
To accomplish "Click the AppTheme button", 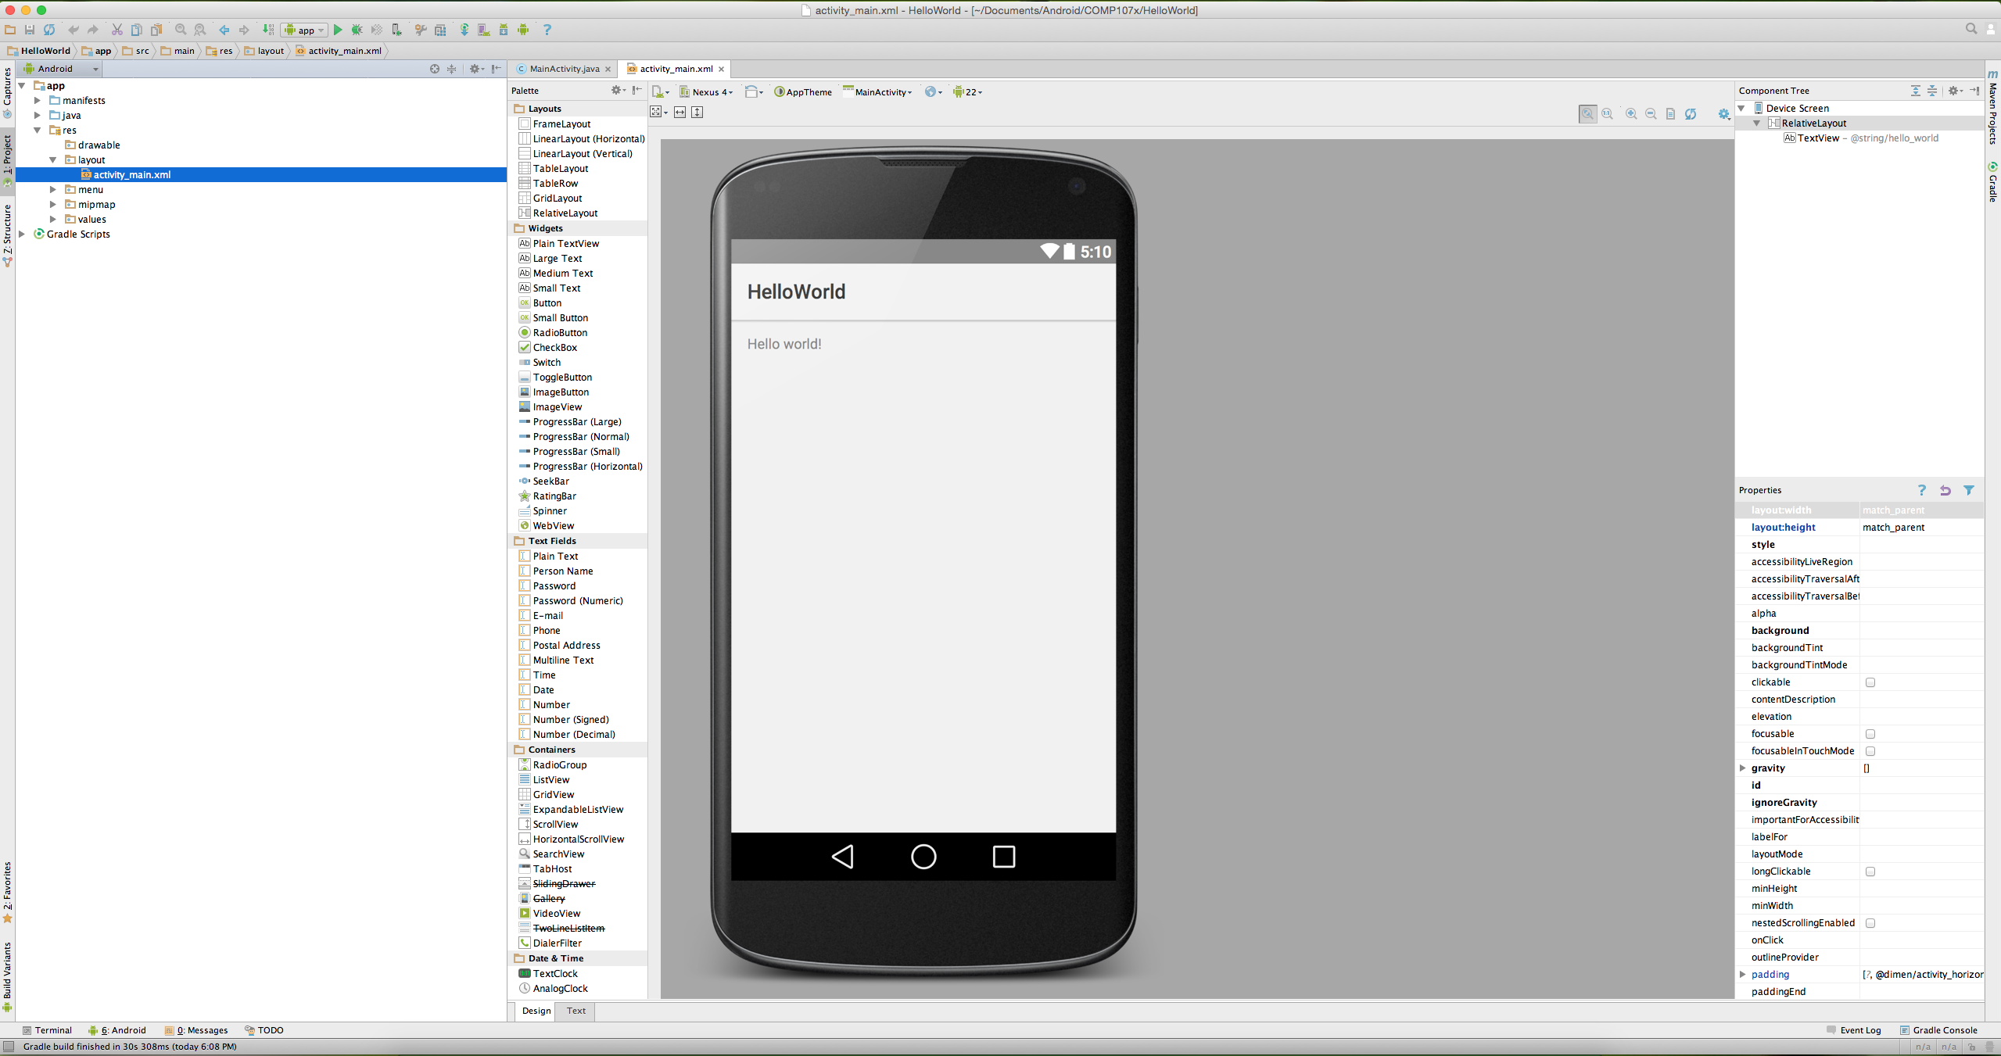I will [x=803, y=92].
